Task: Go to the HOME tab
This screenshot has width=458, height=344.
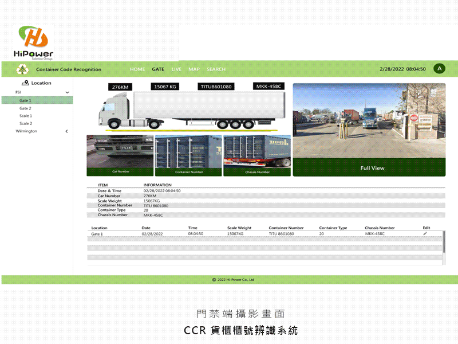Action: pos(137,69)
